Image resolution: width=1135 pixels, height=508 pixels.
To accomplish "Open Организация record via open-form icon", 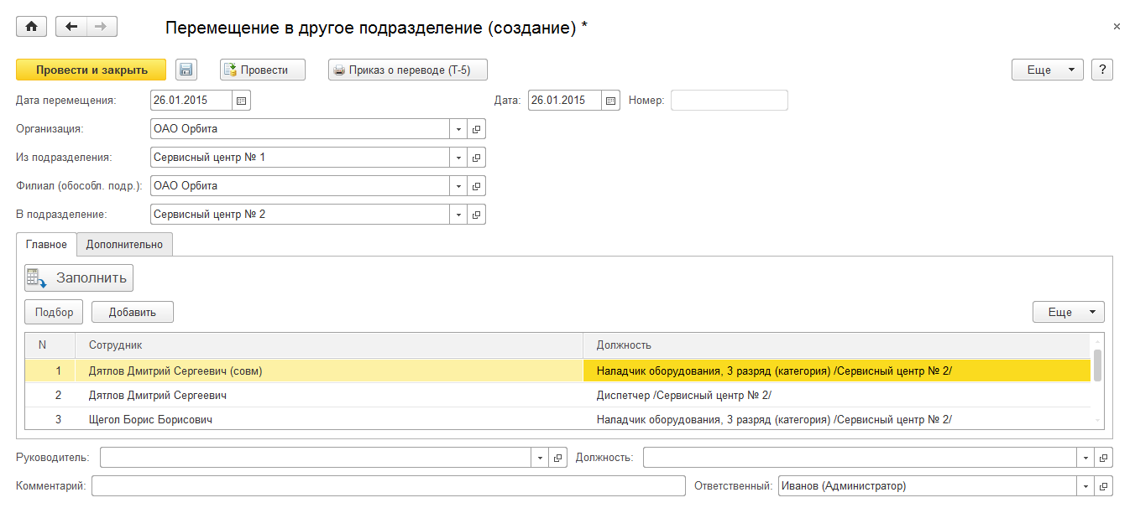I will (x=477, y=129).
